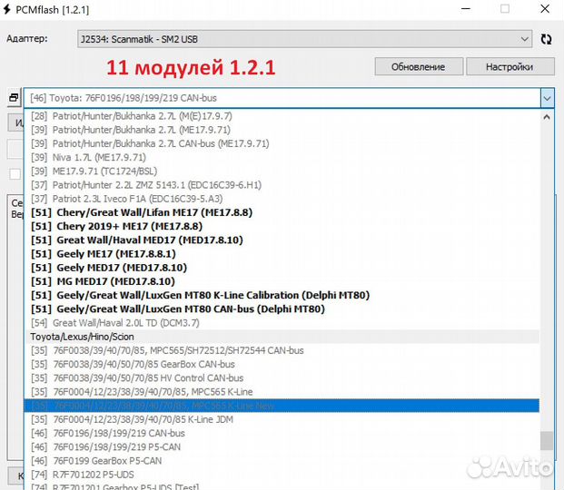
Task: Select 76F0004/12/23/38/39/40/70/85, MPC565 K-Line entry
Action: (282, 392)
